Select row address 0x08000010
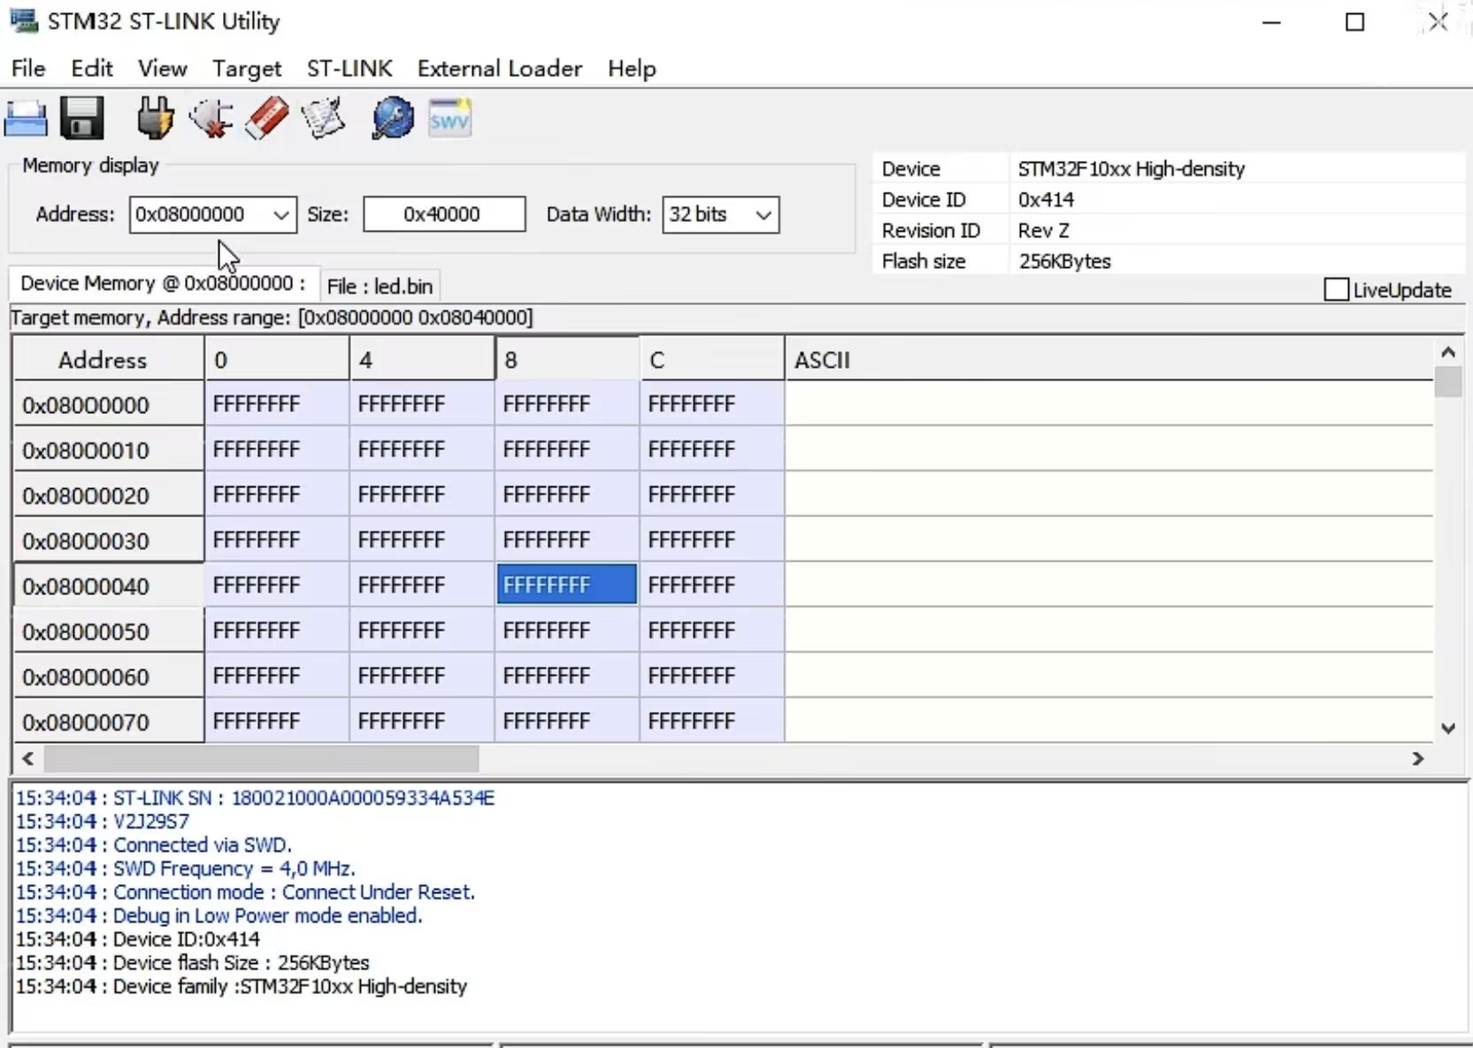The image size is (1473, 1048). click(108, 450)
